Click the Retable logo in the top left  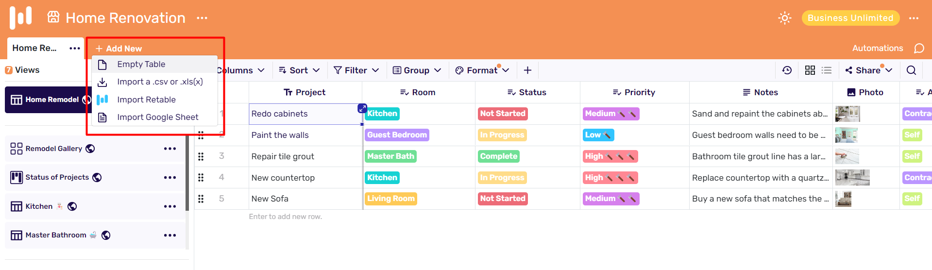20,17
